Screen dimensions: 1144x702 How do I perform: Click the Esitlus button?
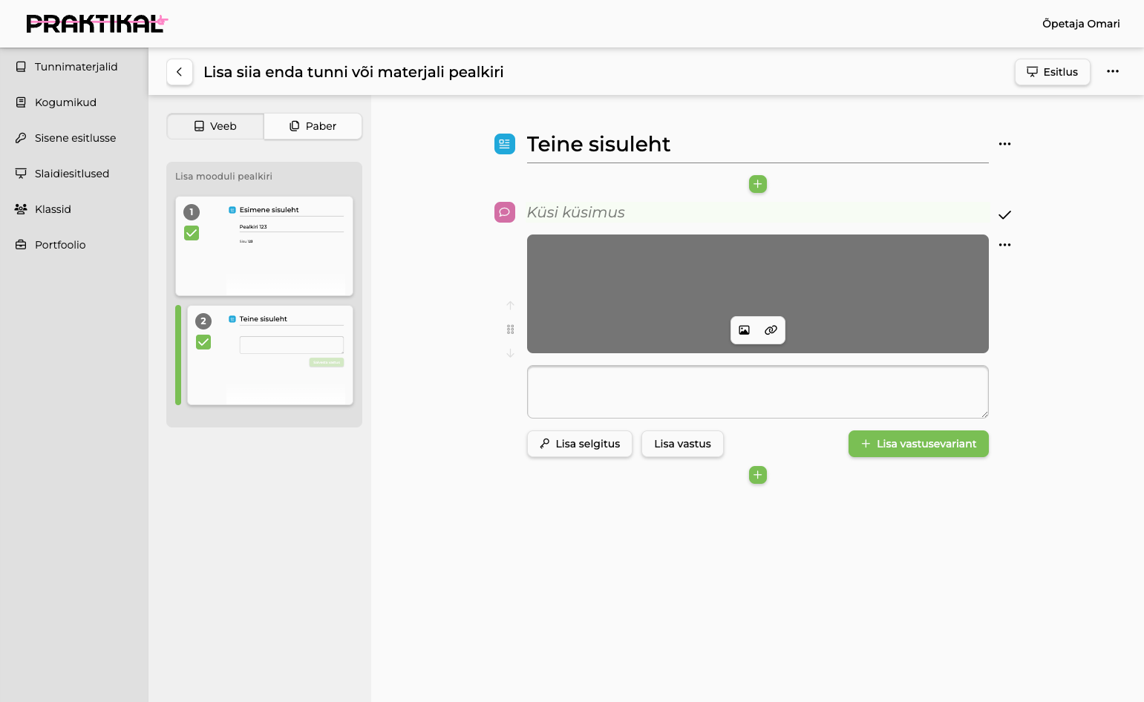[x=1053, y=72]
